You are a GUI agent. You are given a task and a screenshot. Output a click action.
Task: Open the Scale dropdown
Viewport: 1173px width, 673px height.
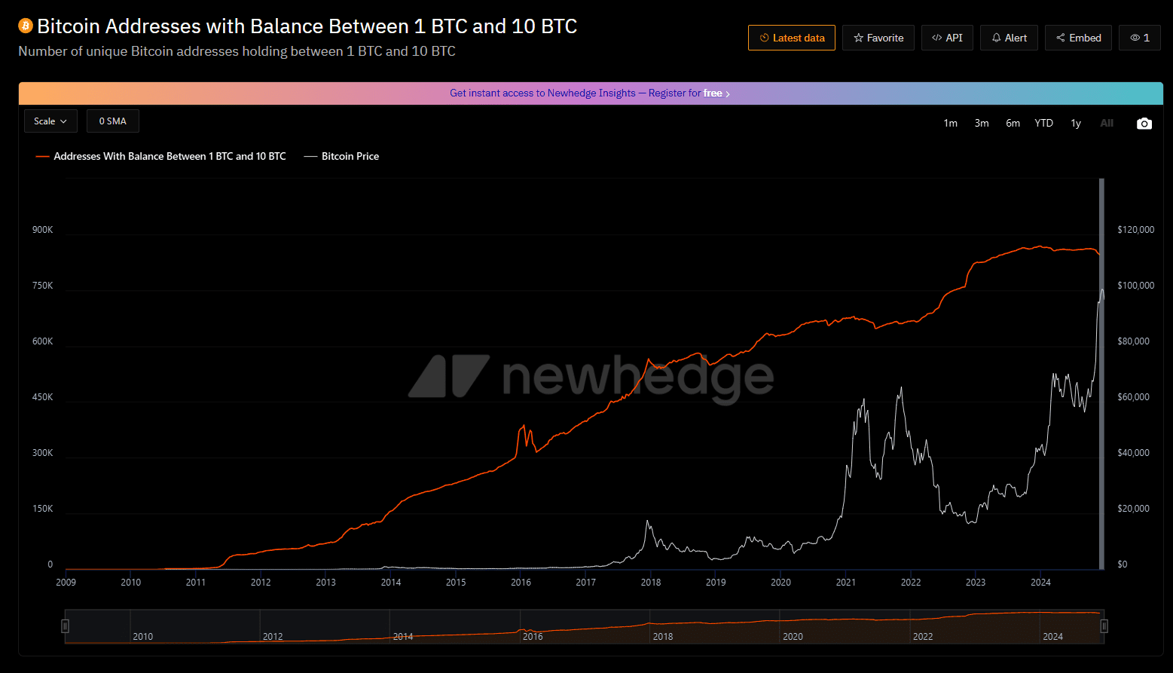click(50, 121)
